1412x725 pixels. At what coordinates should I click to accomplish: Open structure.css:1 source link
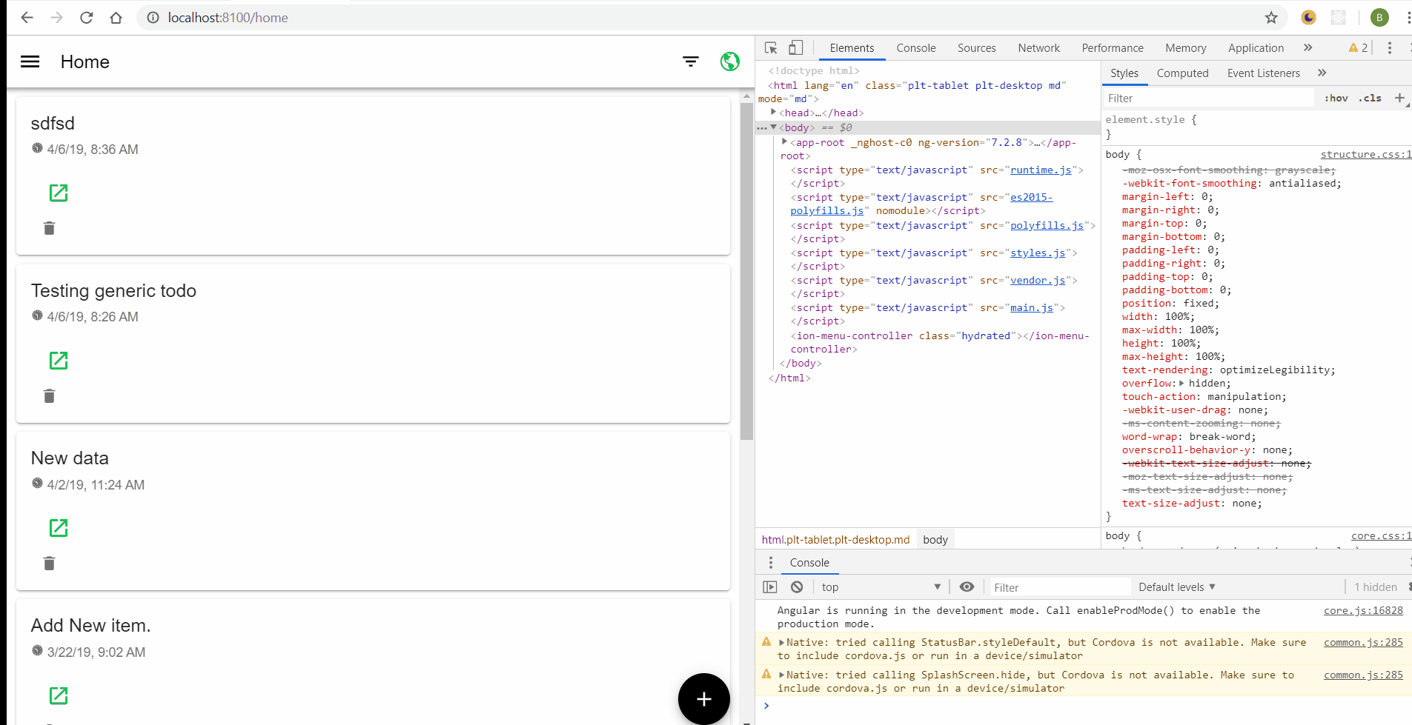tap(1365, 155)
